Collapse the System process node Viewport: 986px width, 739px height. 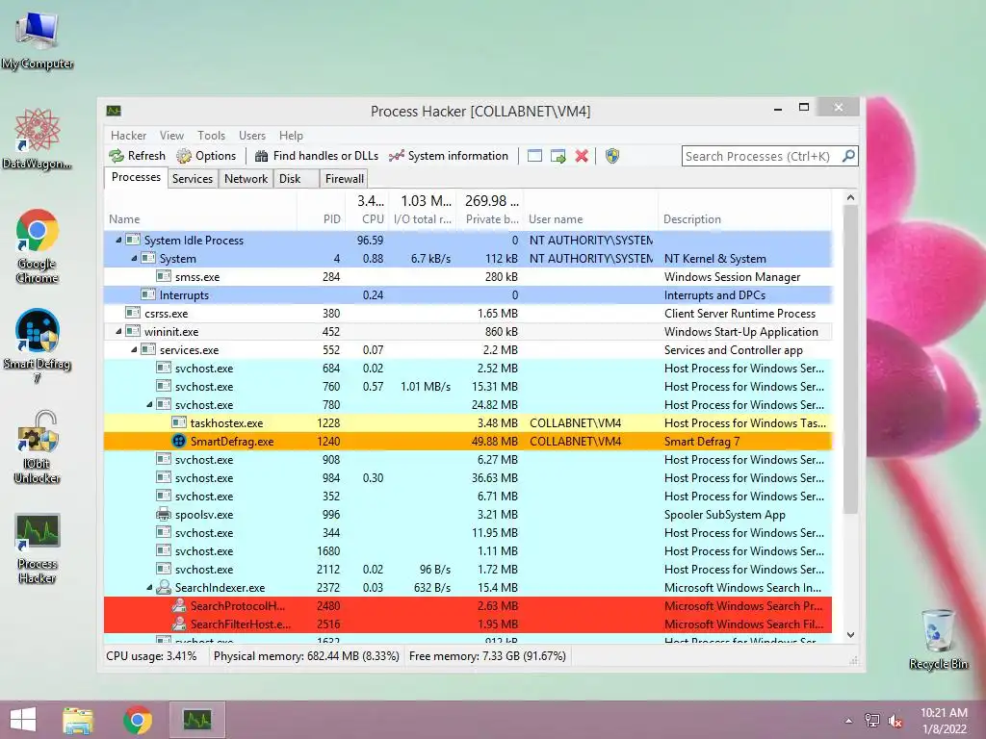[134, 258]
